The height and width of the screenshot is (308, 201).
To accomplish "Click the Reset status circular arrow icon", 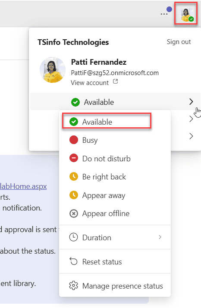I will 74,261.
